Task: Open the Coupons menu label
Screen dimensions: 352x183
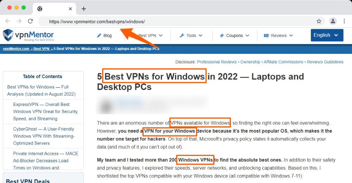Action: pyautogui.click(x=234, y=36)
